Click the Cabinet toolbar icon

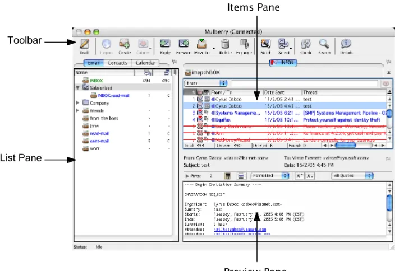[143, 44]
